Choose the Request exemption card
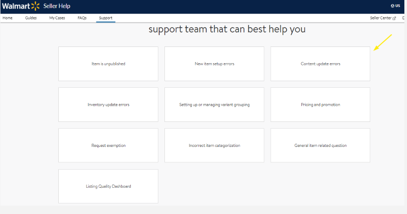This screenshot has height=214, width=407. [108, 146]
